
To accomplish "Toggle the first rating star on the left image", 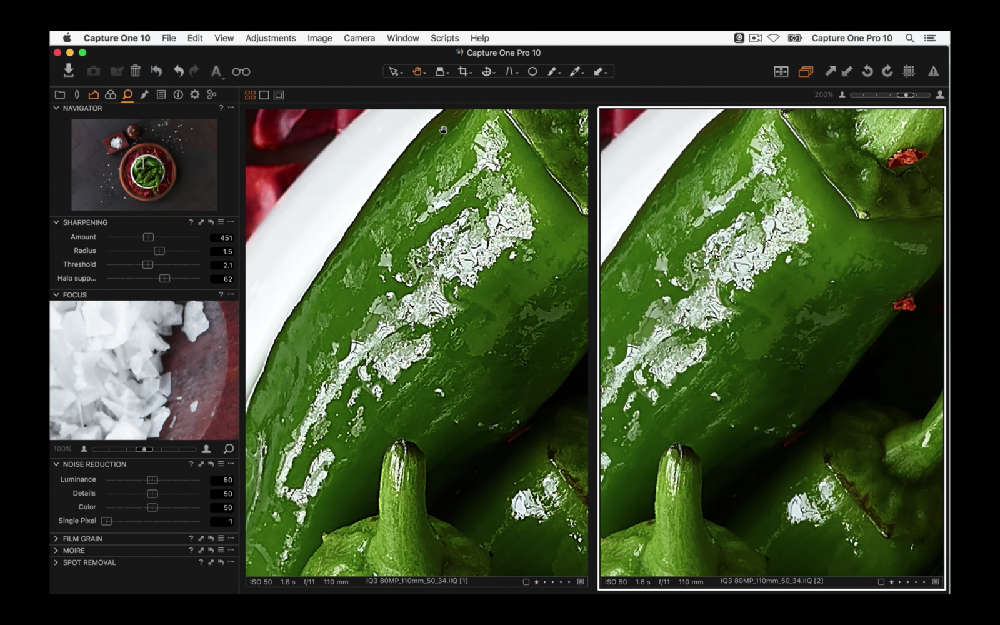I will coord(536,581).
